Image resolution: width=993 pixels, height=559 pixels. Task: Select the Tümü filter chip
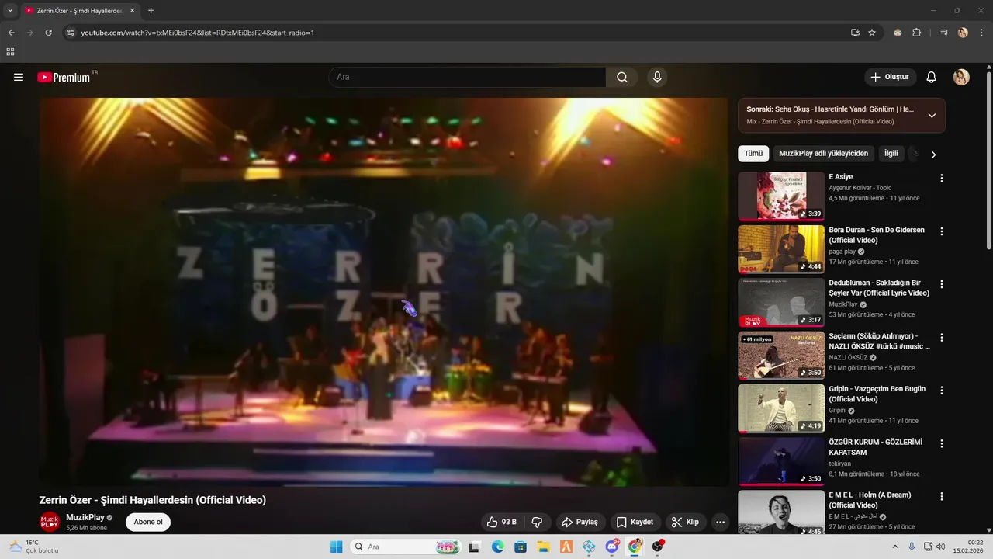(x=753, y=154)
